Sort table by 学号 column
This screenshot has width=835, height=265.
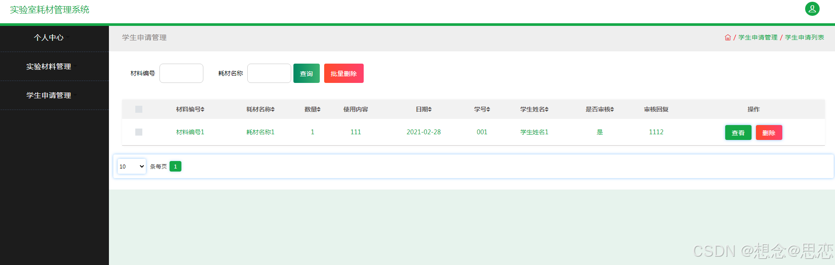coord(482,109)
